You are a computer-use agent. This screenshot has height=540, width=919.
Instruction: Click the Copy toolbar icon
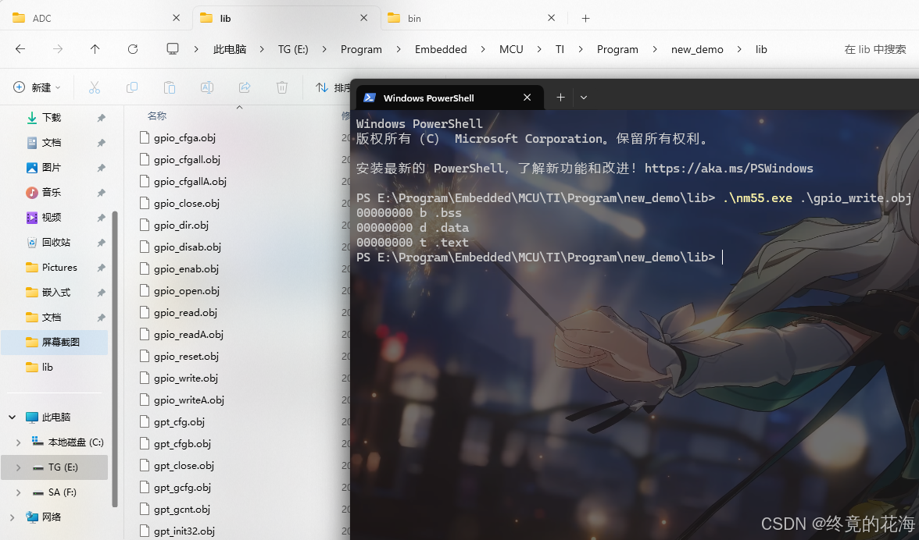tap(132, 87)
